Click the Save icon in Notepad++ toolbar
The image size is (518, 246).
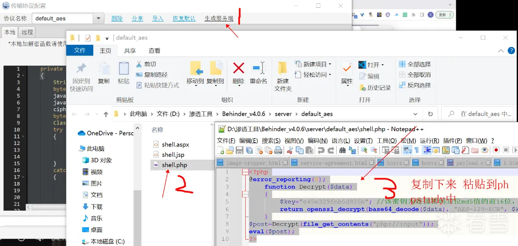[239, 150]
